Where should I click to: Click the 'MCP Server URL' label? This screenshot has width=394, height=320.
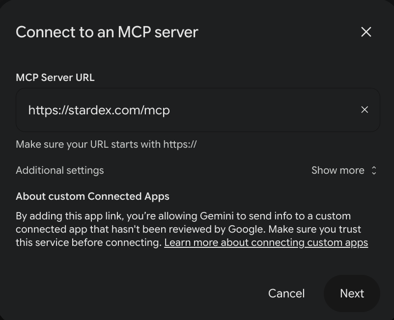coord(55,78)
